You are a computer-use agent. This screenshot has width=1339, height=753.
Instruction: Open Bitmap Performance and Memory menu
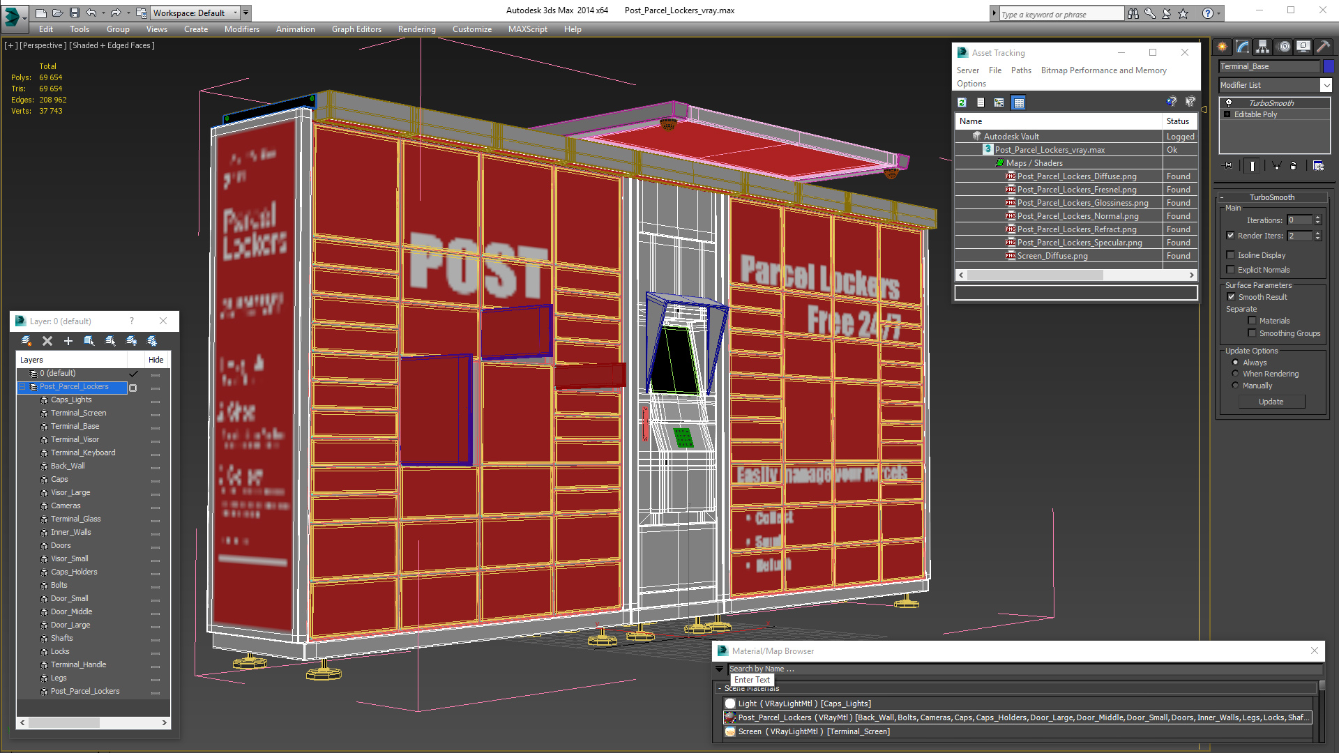1103,70
